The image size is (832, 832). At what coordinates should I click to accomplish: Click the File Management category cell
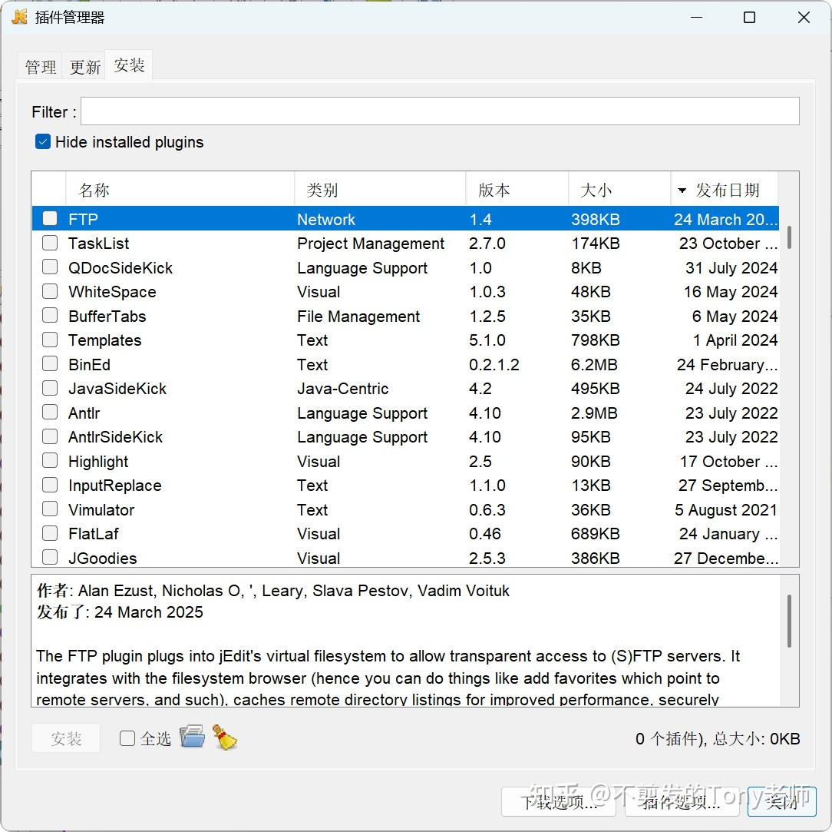(x=358, y=316)
